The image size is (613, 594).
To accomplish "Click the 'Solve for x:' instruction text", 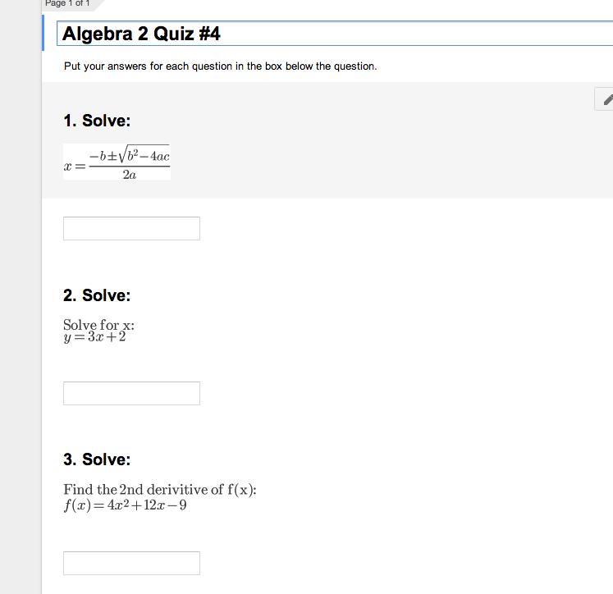I will click(99, 325).
